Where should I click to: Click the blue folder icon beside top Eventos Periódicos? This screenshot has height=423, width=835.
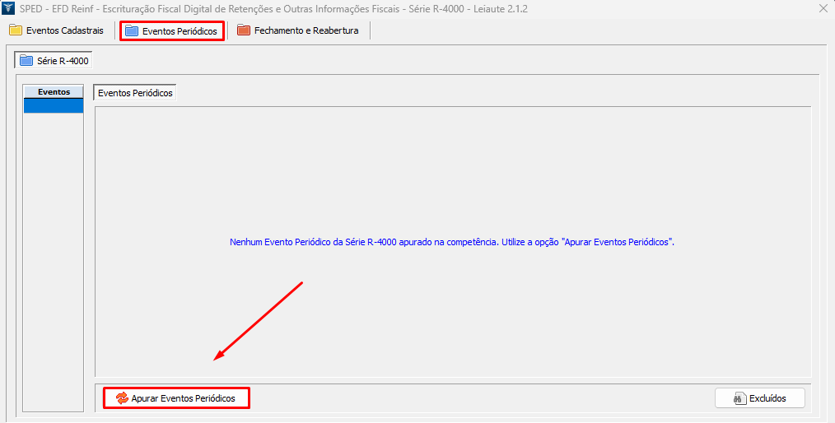(132, 31)
